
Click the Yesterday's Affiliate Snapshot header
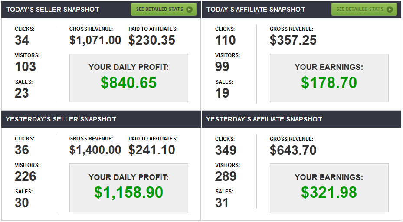[x=264, y=119]
